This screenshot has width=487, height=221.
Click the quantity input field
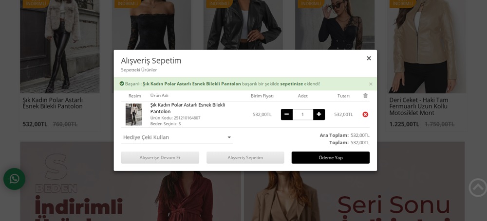click(302, 115)
